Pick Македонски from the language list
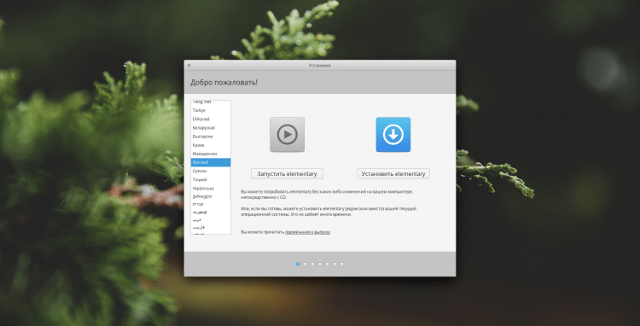 (211, 154)
